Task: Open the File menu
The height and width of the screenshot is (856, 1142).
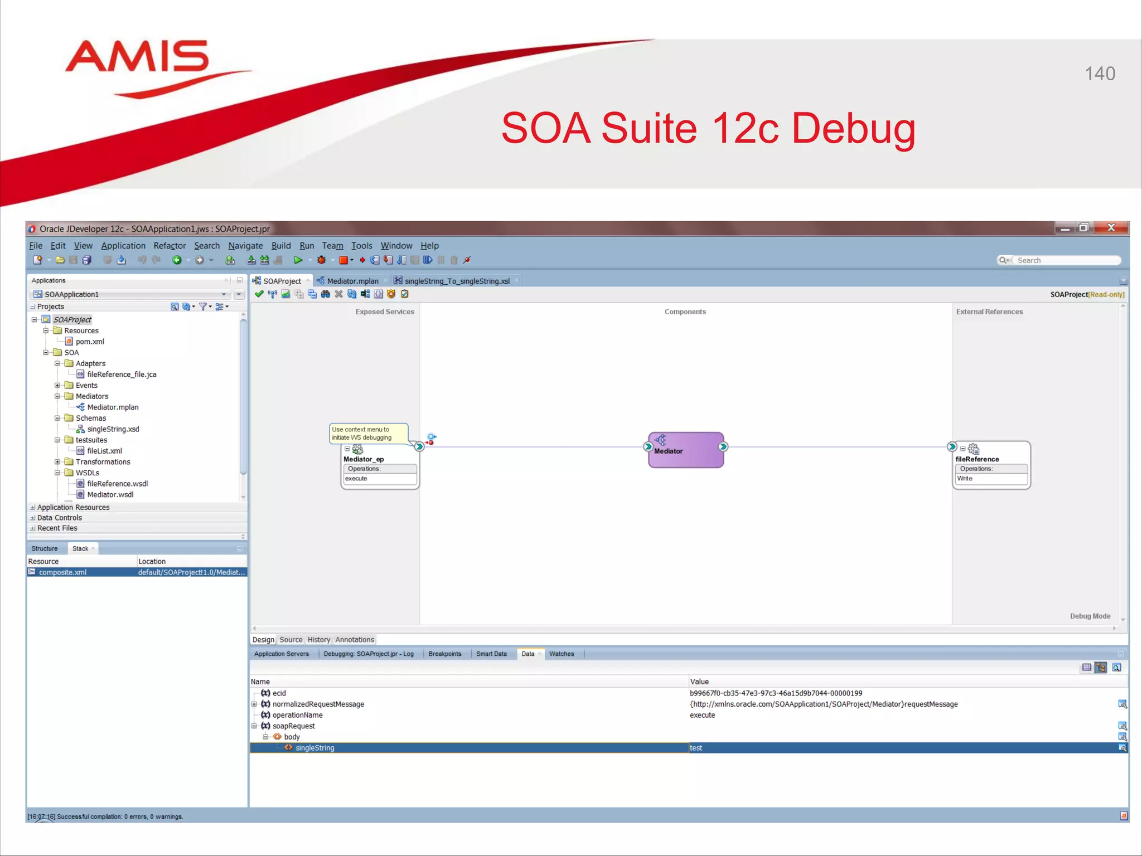Action: tap(36, 246)
